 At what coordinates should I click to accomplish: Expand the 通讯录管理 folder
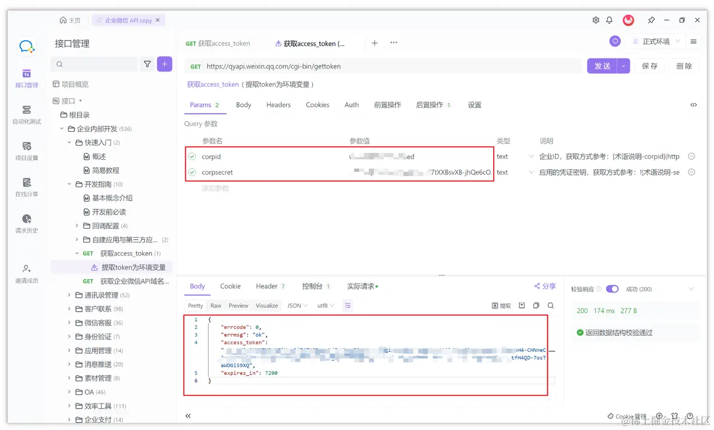click(69, 295)
